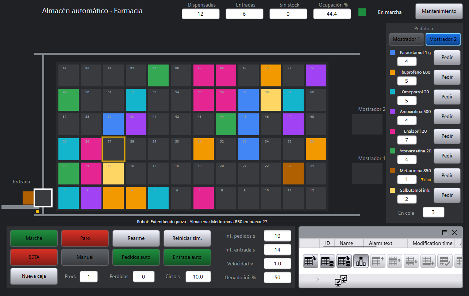Jump to the last alarm row

(428, 261)
